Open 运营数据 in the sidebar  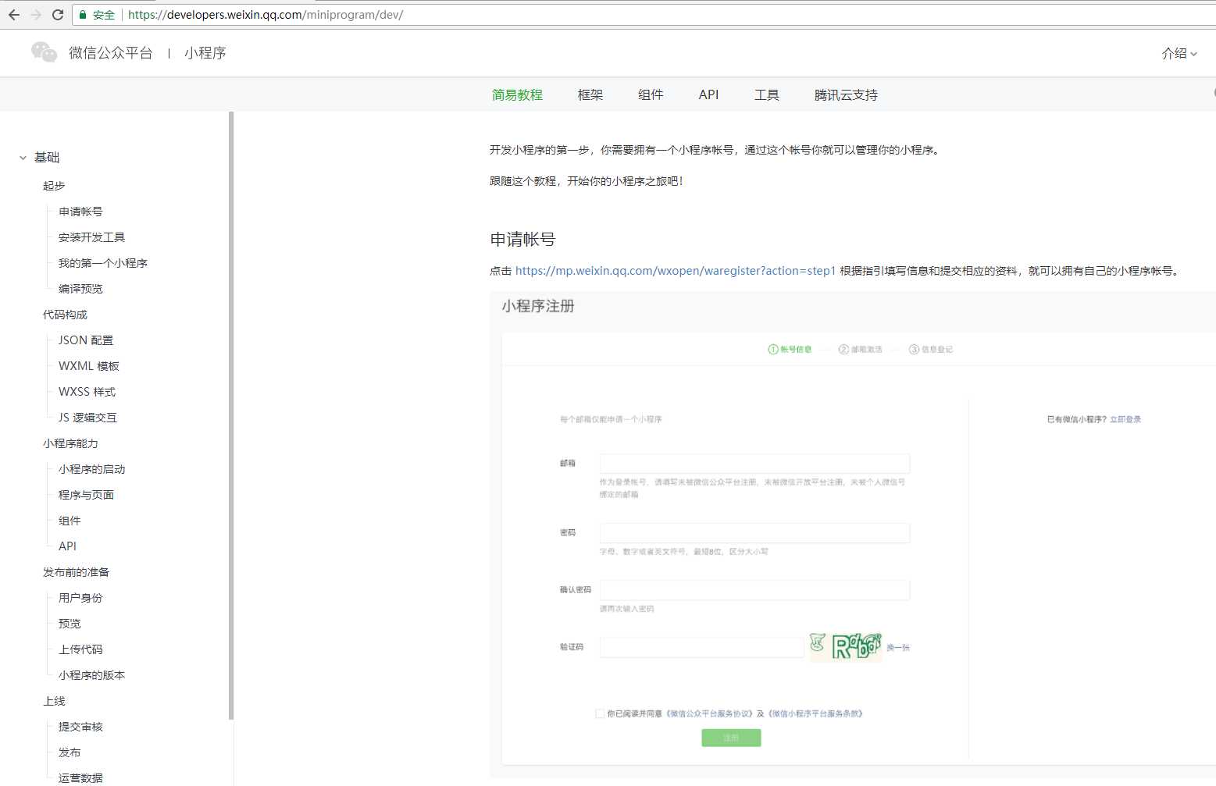pos(80,778)
